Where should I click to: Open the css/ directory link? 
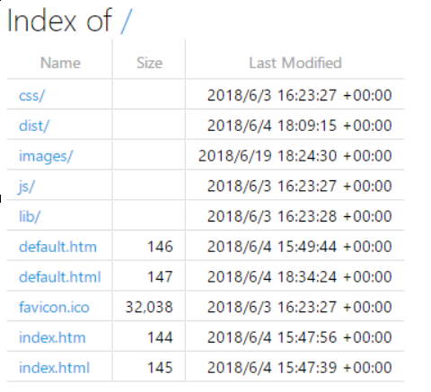[x=31, y=96]
